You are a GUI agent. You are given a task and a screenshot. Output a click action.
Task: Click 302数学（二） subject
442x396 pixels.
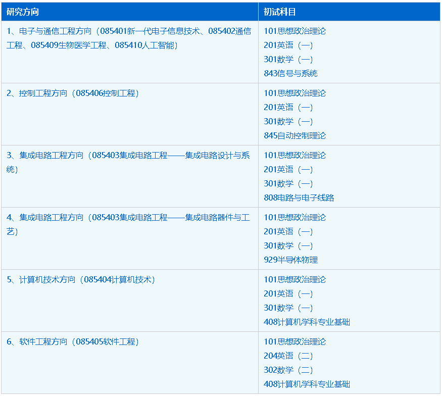tap(288, 370)
